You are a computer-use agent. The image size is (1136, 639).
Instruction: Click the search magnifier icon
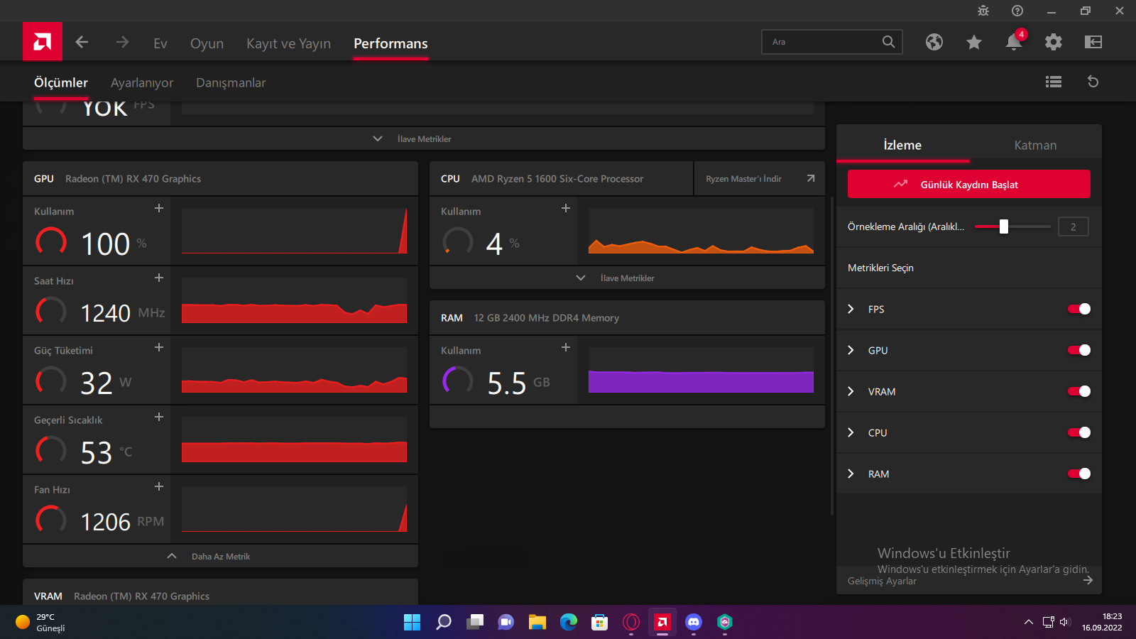889,42
